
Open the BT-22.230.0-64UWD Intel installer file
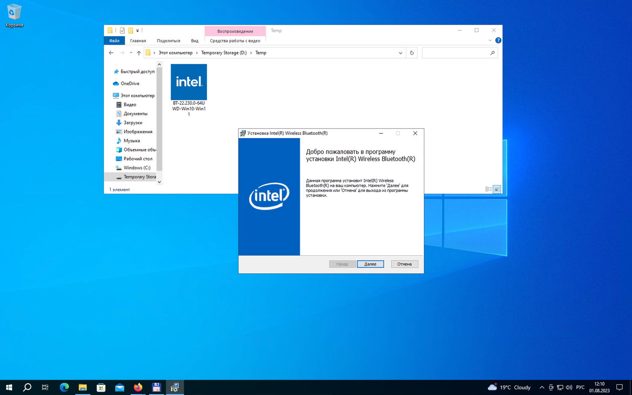tap(188, 82)
